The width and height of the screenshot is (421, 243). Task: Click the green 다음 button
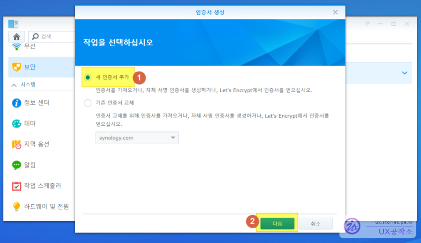[x=277, y=224]
